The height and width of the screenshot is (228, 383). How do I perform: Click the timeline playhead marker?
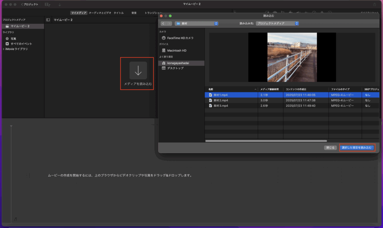click(x=11, y=126)
